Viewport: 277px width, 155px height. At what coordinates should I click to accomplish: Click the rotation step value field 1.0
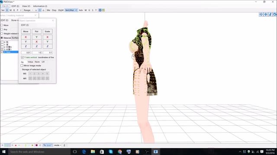pyautogui.click(x=36, y=53)
